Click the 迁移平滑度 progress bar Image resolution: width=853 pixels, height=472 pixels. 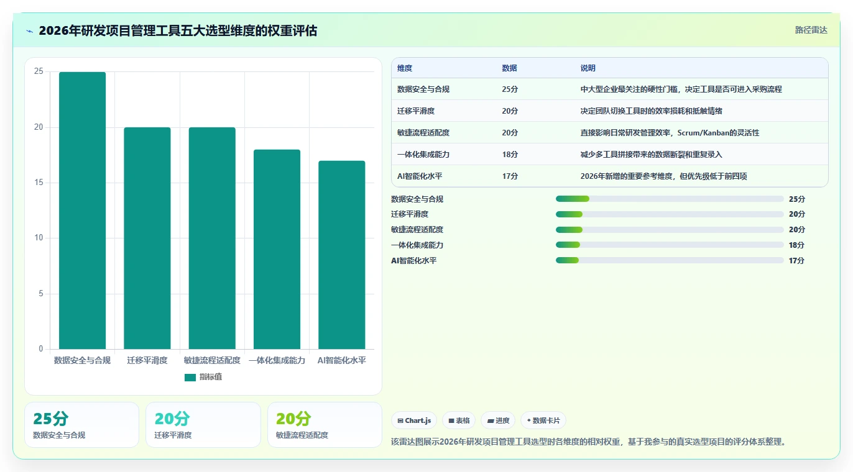pos(670,214)
